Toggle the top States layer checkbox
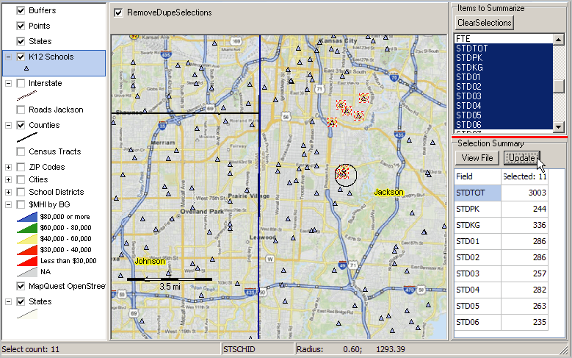Screen dimensions: 572x358 pyautogui.click(x=21, y=41)
